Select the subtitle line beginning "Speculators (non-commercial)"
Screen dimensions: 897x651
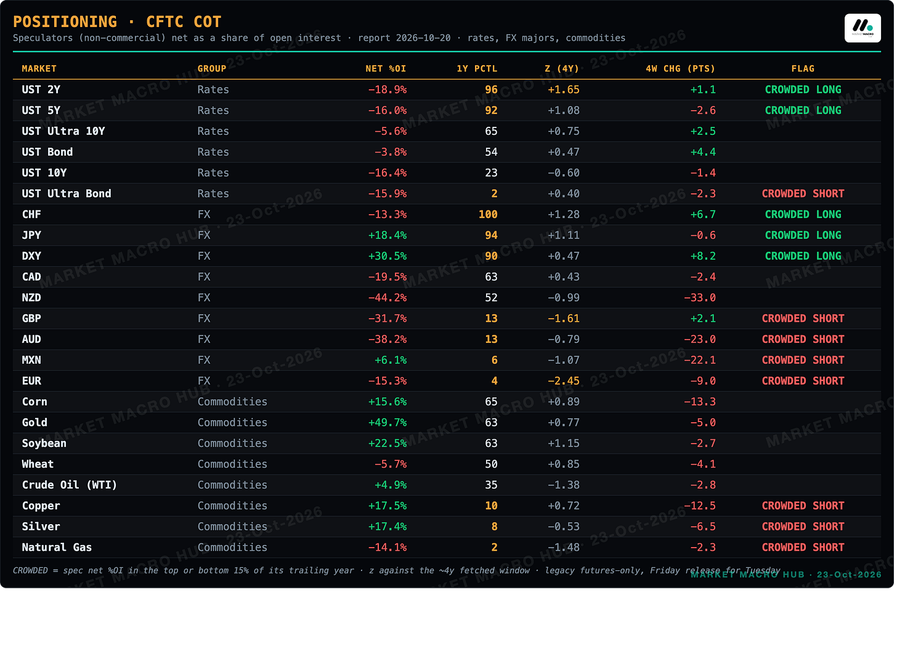click(x=319, y=38)
